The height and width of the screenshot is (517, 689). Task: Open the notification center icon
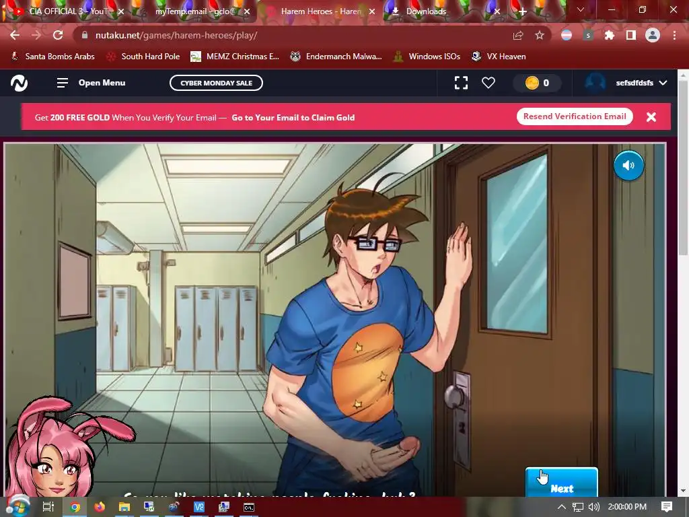tap(667, 507)
